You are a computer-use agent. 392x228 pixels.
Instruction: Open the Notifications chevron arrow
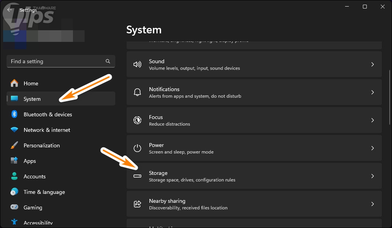tap(372, 92)
